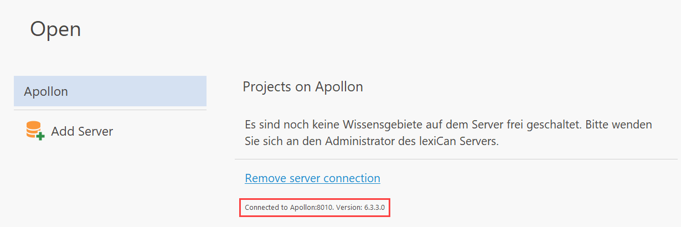Select the Apollon server entry
Screen dimensions: 681x227
pyautogui.click(x=110, y=91)
